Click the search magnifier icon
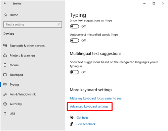The height and width of the screenshot is (131, 168). 59,24
